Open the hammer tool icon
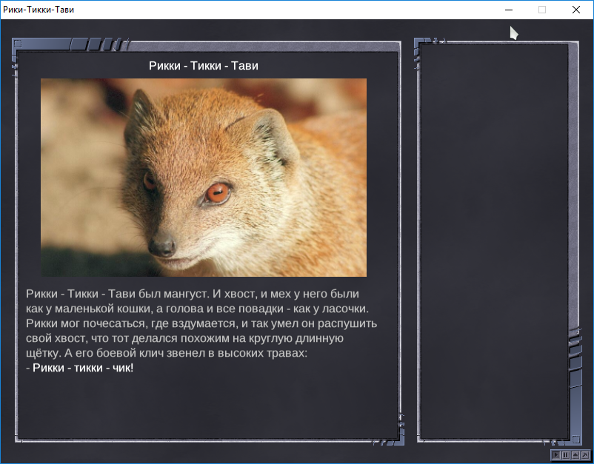This screenshot has width=594, height=464. tap(585, 455)
